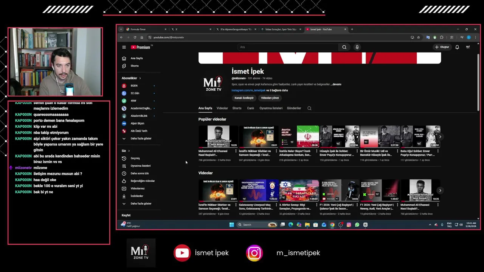The height and width of the screenshot is (272, 484).
Task: Bookmark this page with the star icon
Action: [x=419, y=37]
